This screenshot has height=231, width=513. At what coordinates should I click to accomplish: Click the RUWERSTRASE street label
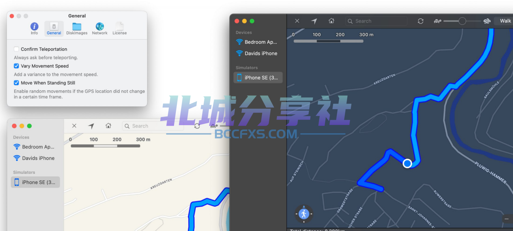click(x=443, y=199)
